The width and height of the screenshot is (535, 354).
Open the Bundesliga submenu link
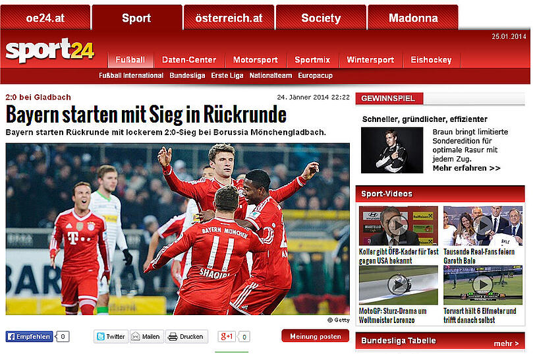(x=187, y=75)
